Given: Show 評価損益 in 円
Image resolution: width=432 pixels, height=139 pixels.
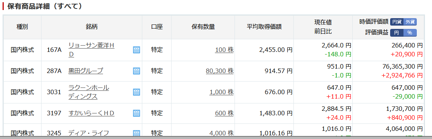Looking at the screenshot, I should click(x=397, y=33).
